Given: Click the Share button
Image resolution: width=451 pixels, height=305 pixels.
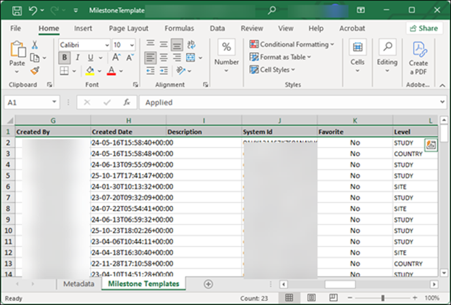Looking at the screenshot, I should tap(424, 29).
